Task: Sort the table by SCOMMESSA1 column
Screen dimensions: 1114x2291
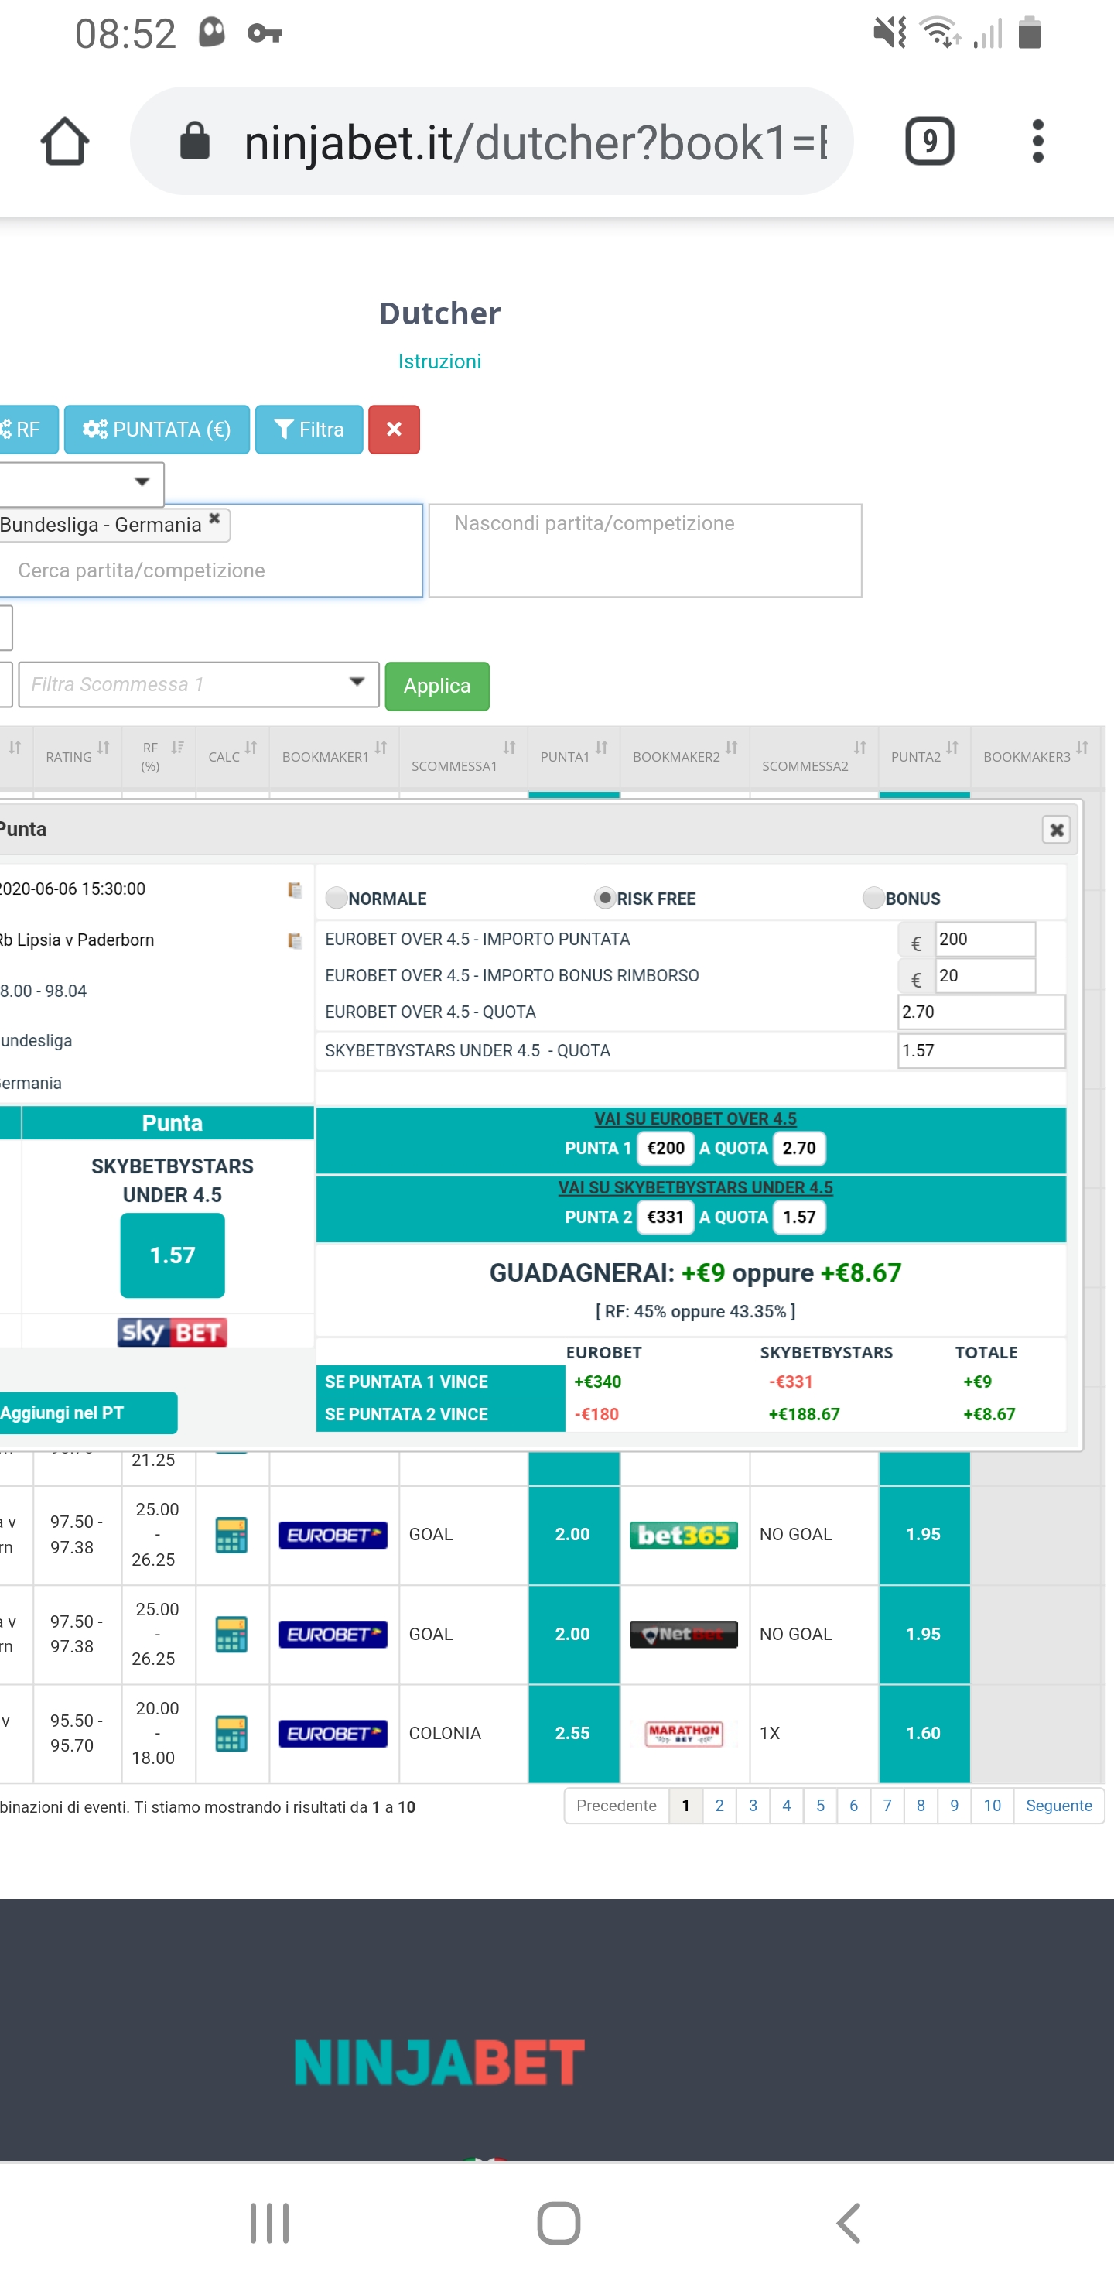Action: pos(463,755)
